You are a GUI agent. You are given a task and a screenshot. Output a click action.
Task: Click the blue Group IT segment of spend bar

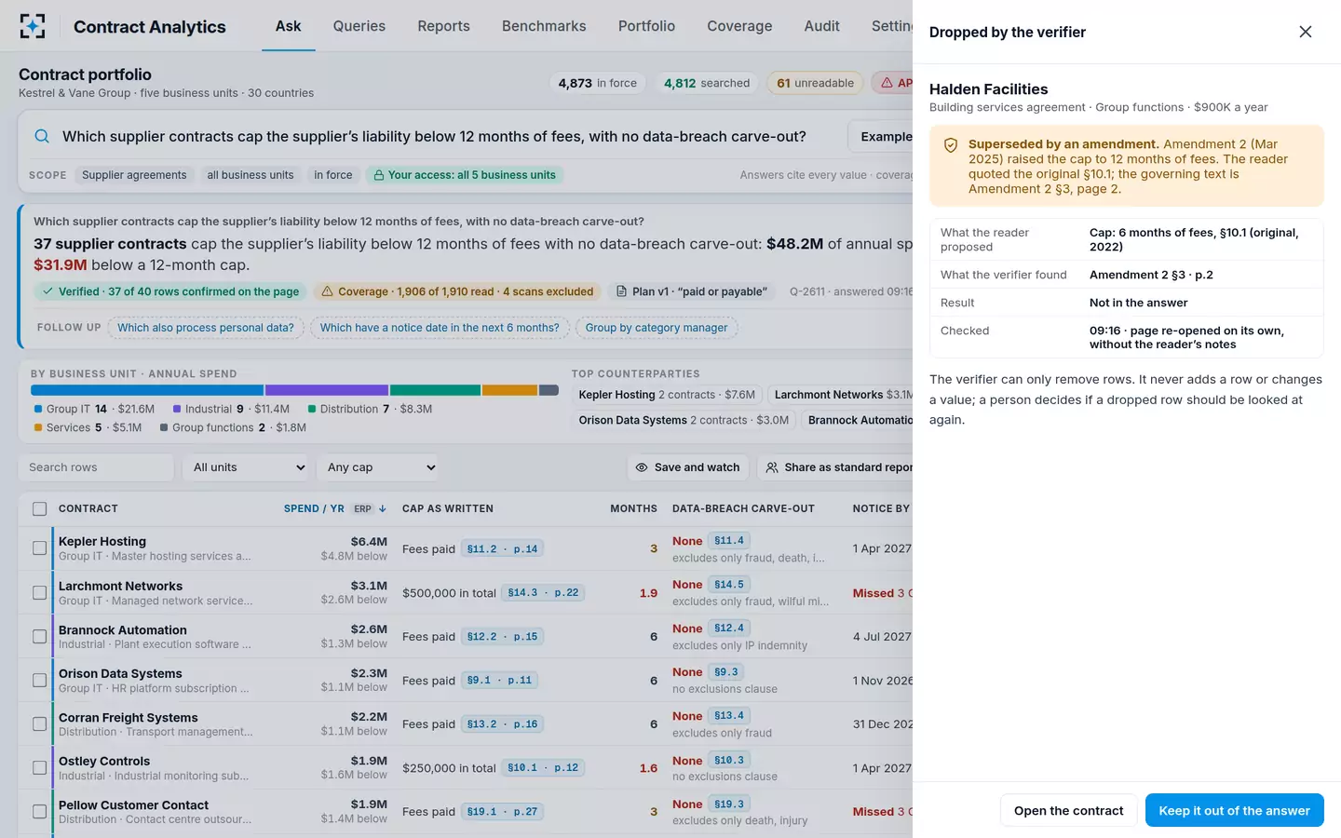click(147, 390)
